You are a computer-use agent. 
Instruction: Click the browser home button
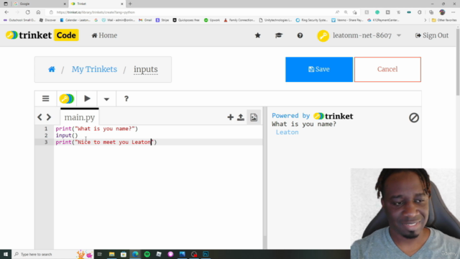pos(38,12)
